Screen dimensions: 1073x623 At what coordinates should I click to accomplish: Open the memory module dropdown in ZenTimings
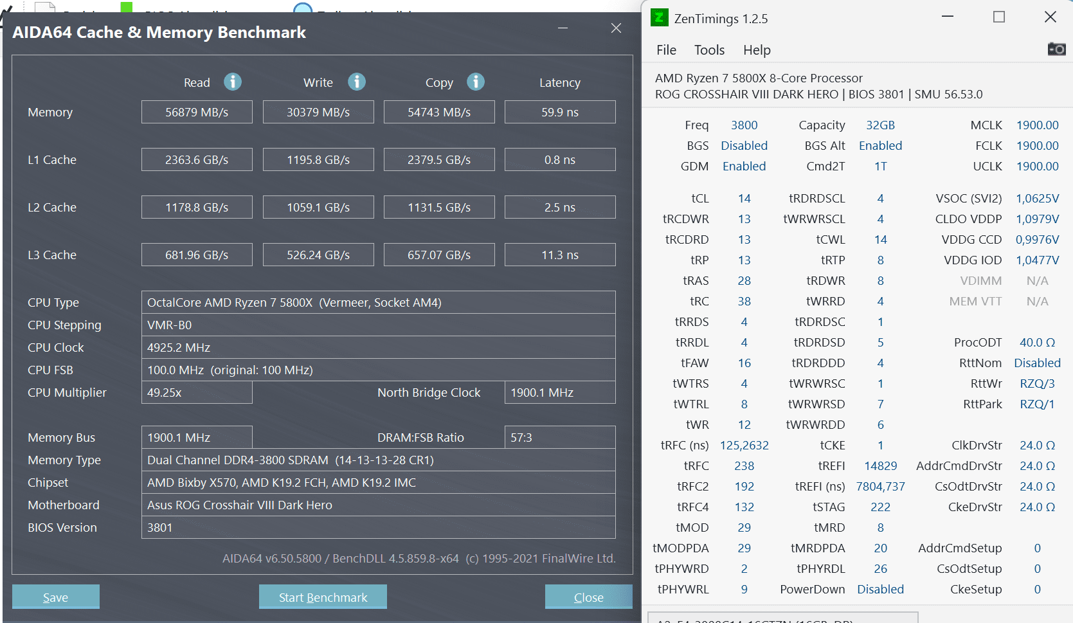coord(783,618)
